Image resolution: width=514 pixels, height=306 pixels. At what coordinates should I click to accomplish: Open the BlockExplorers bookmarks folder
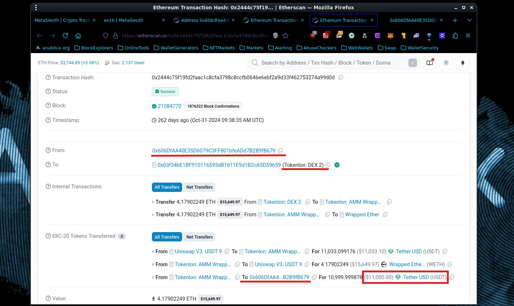click(94, 48)
